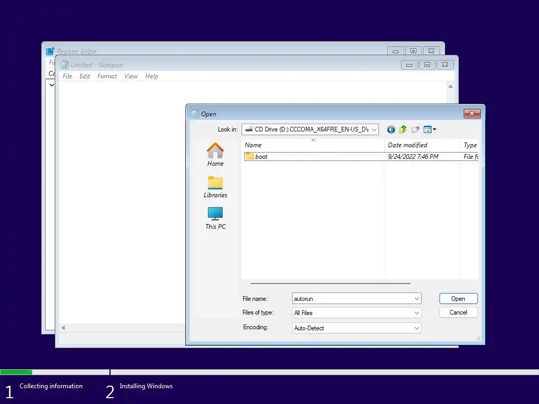Maximize the Registry Editor window

click(x=413, y=51)
